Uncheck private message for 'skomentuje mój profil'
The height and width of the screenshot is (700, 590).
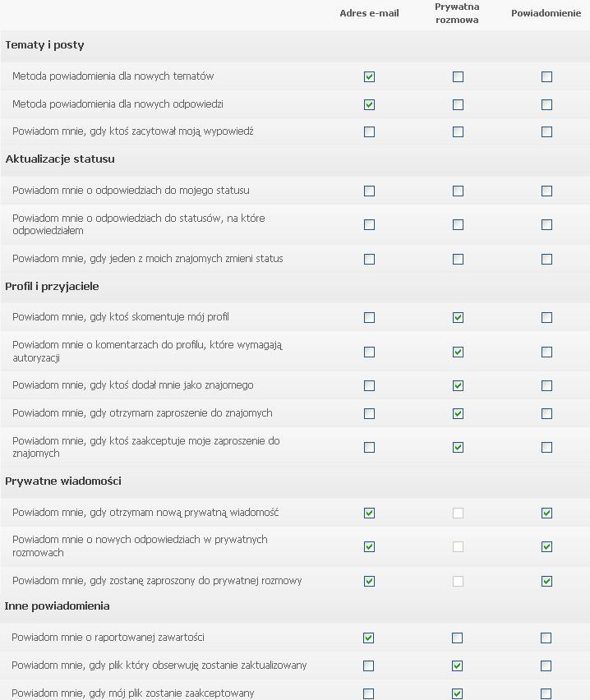(458, 317)
